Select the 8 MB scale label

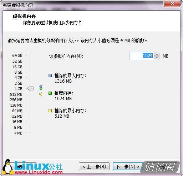(18, 127)
